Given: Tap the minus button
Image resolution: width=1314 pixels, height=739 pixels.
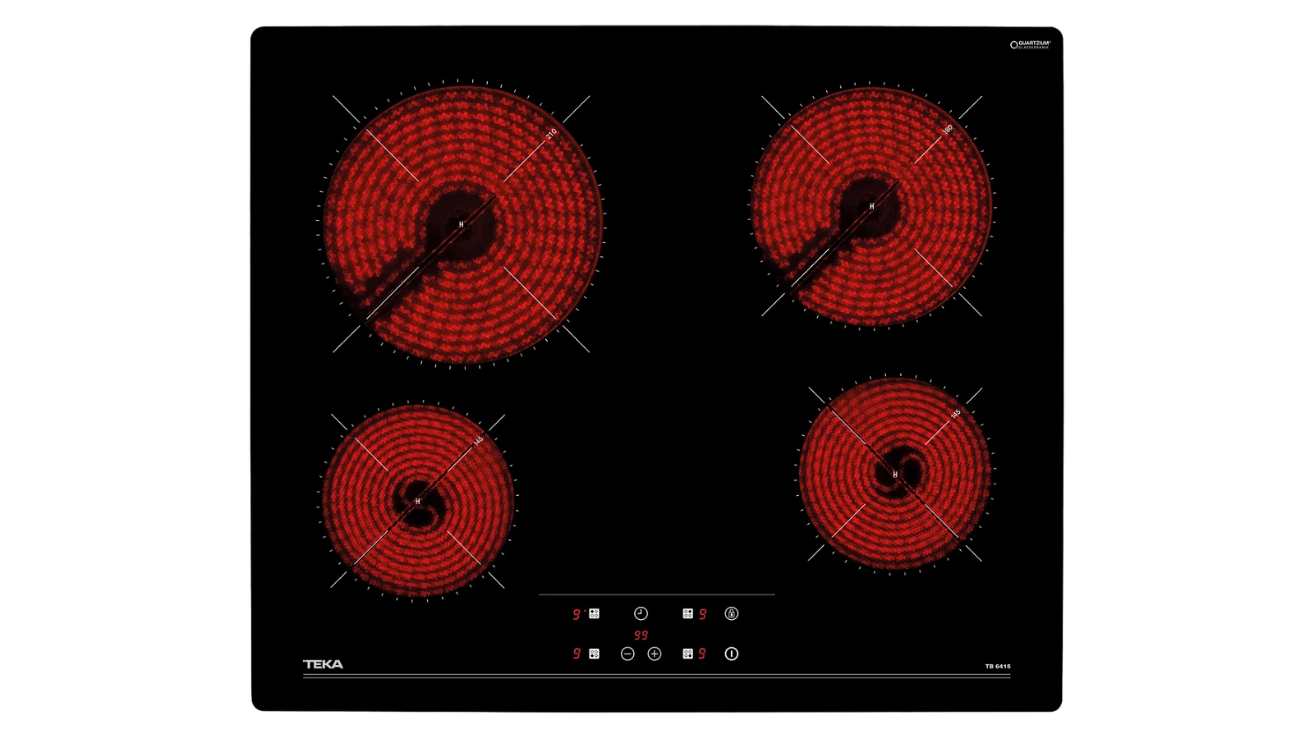Looking at the screenshot, I should [627, 654].
